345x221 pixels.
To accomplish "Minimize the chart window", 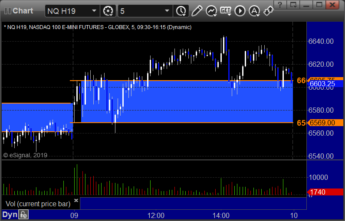I will click(306, 5).
